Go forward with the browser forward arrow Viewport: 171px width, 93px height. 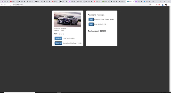click(5, 5)
